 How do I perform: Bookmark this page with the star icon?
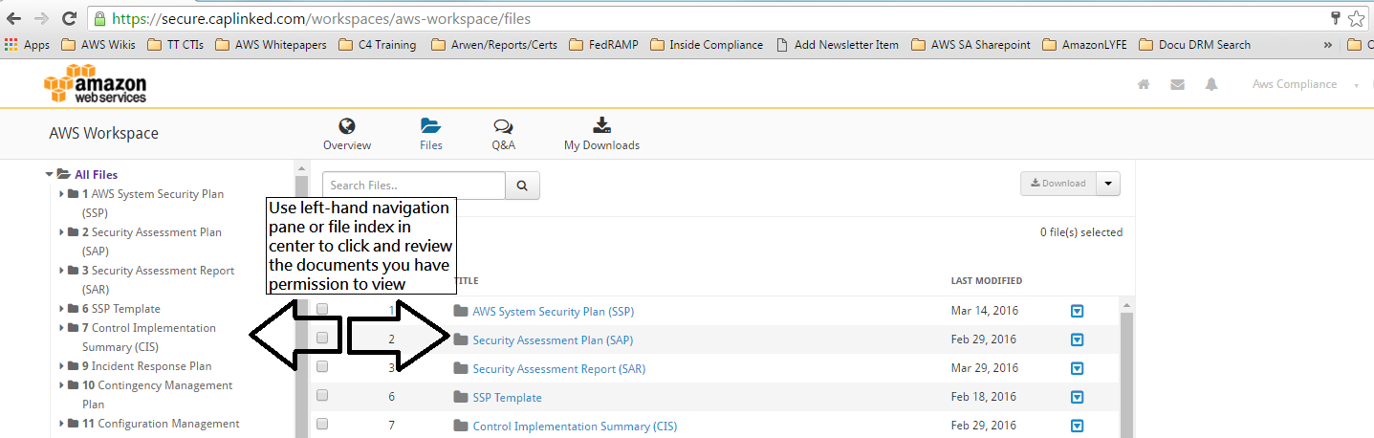pos(1356,18)
